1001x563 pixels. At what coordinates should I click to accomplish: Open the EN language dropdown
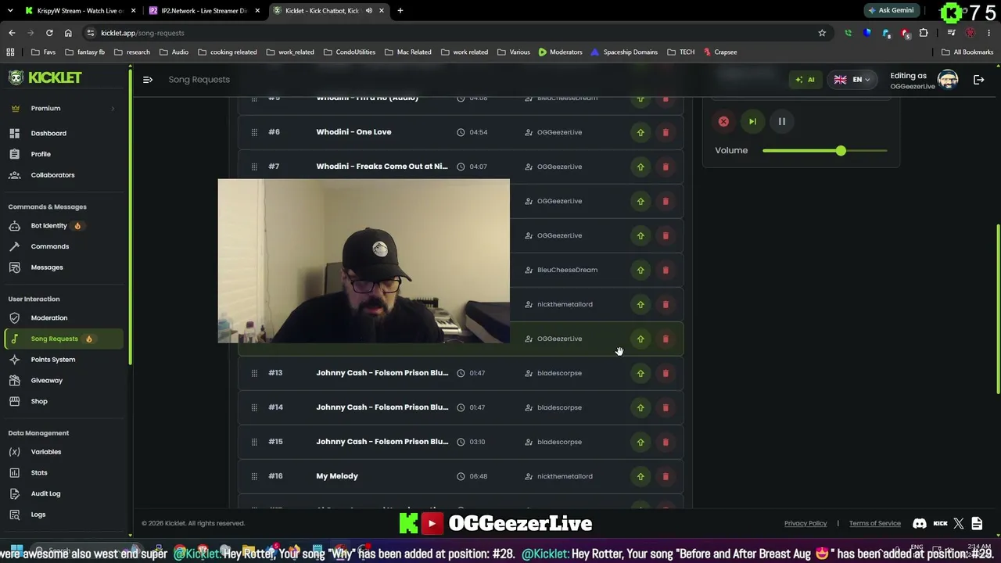click(852, 80)
